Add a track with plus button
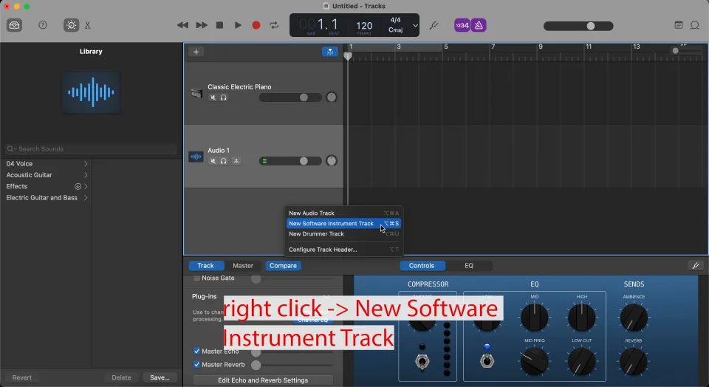The image size is (709, 387). click(196, 52)
